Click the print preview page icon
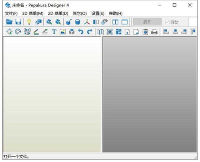 coord(145,32)
